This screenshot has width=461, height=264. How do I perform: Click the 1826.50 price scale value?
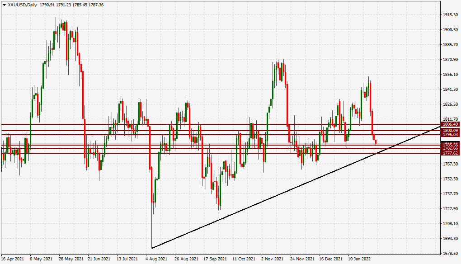(x=450, y=104)
